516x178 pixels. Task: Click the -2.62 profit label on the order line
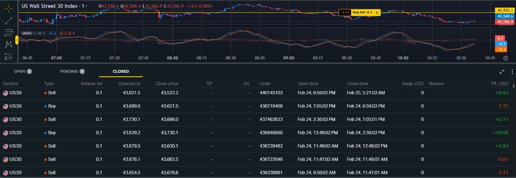(345, 12)
